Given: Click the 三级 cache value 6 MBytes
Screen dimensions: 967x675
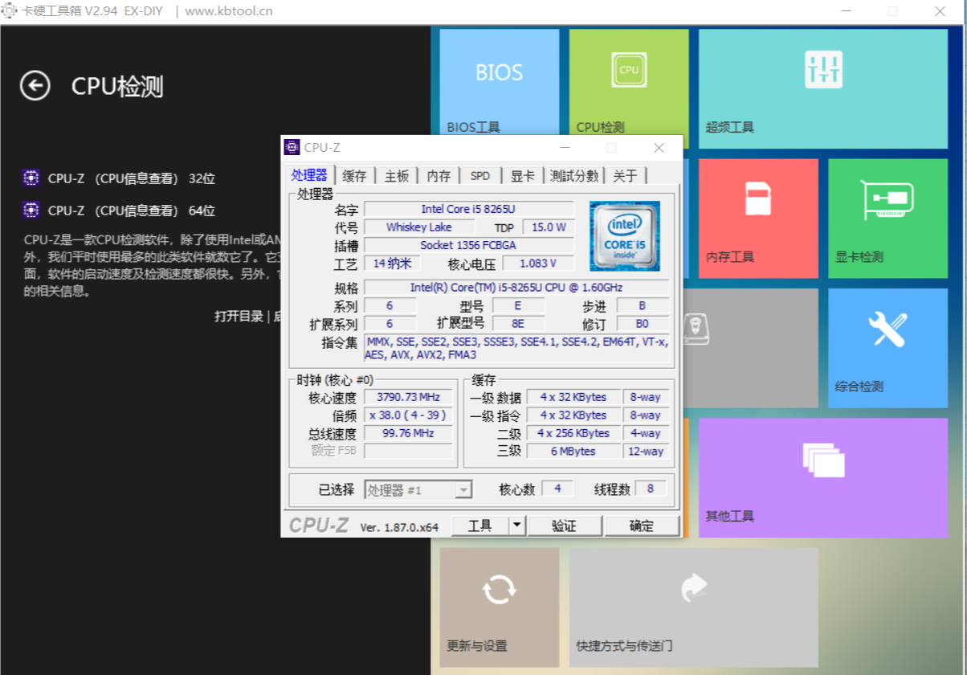Looking at the screenshot, I should tap(573, 451).
